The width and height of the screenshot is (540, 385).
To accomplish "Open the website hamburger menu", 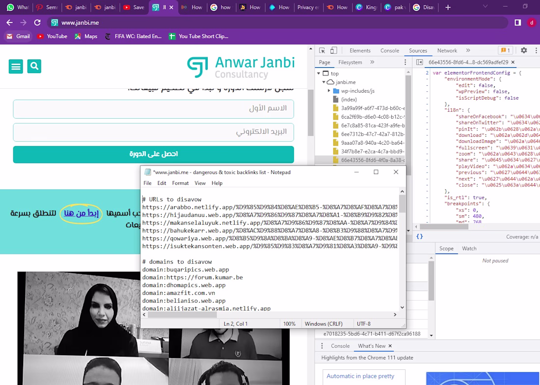I will (x=16, y=66).
